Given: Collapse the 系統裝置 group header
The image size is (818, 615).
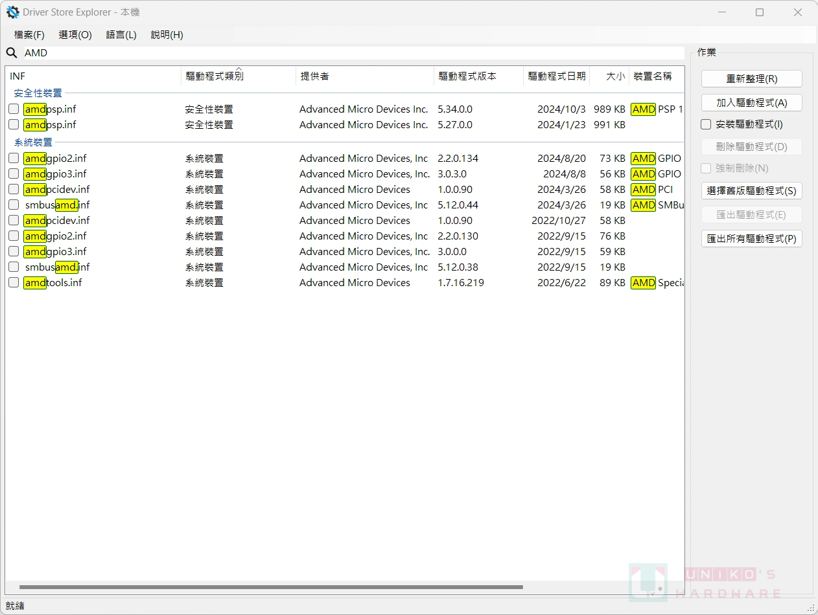Looking at the screenshot, I should (x=33, y=142).
